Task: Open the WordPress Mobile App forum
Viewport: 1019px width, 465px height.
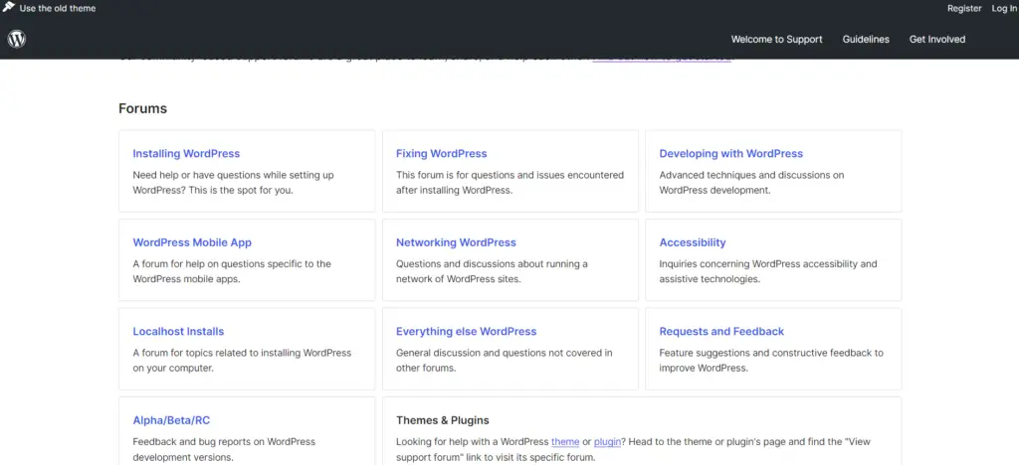Action: tap(192, 242)
